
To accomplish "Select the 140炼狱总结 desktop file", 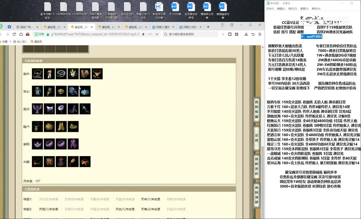I will coord(63,9).
